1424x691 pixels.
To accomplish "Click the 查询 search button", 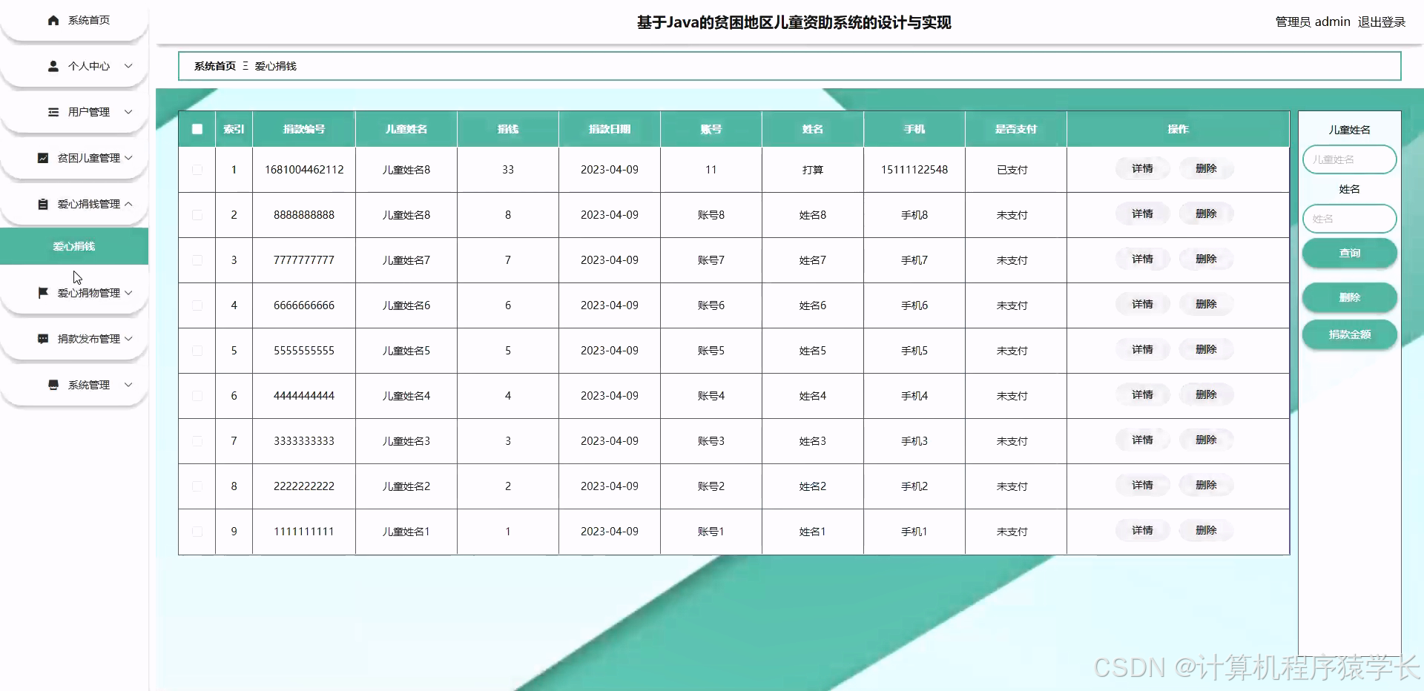I will tap(1349, 253).
